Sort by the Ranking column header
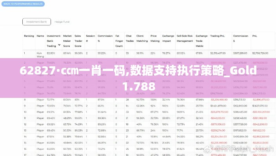This screenshot has width=276, height=156. (29, 36)
